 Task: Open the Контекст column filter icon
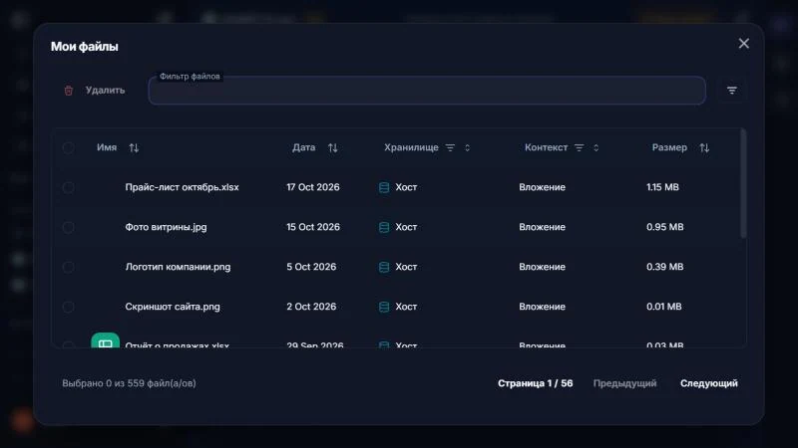tap(580, 147)
